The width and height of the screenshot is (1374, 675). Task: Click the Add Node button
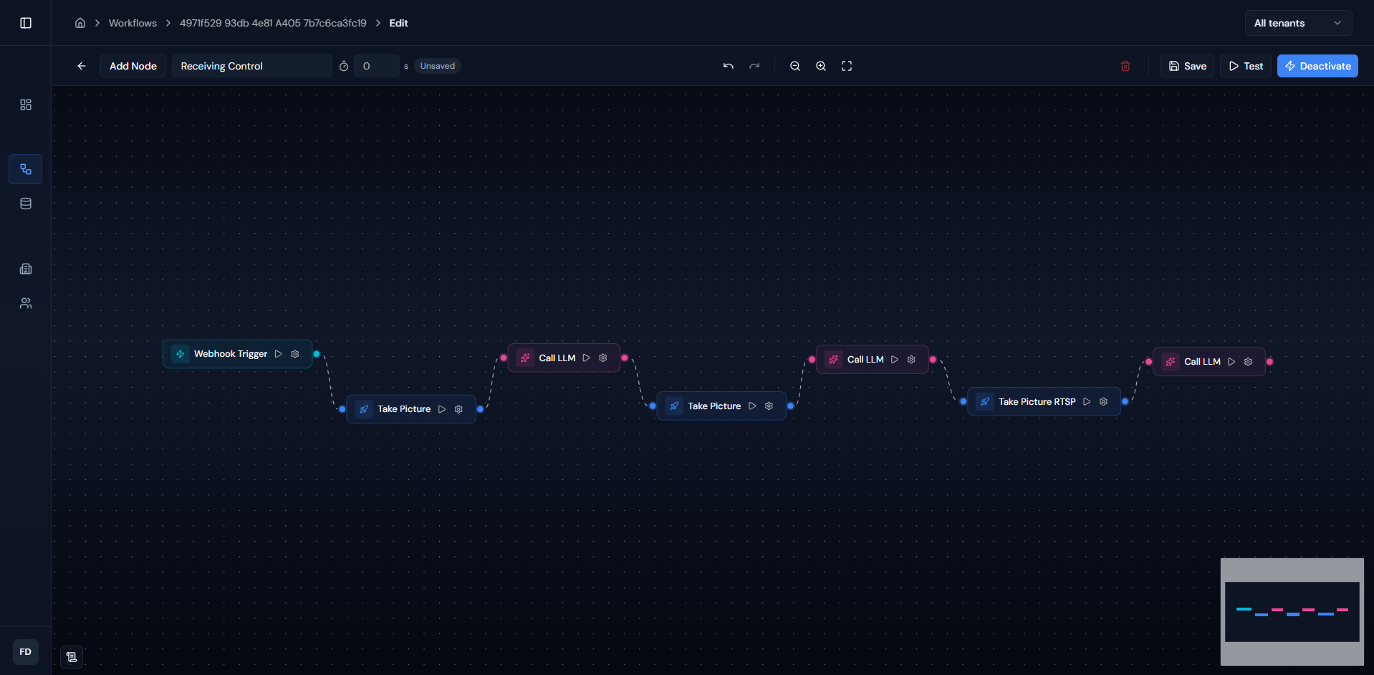point(133,66)
